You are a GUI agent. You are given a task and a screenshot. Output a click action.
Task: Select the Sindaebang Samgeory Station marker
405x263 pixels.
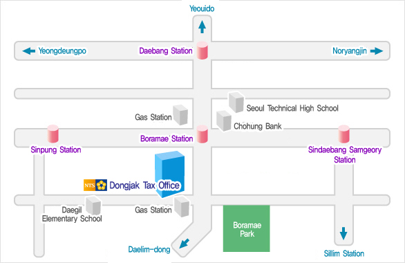pos(343,134)
